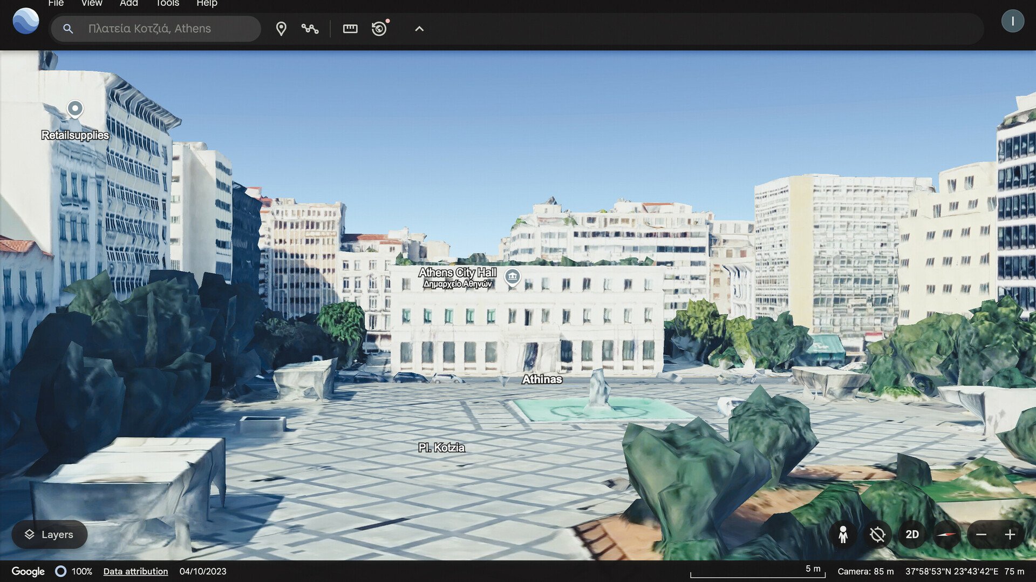
Task: Open historical imagery clock icon
Action: pos(380,28)
